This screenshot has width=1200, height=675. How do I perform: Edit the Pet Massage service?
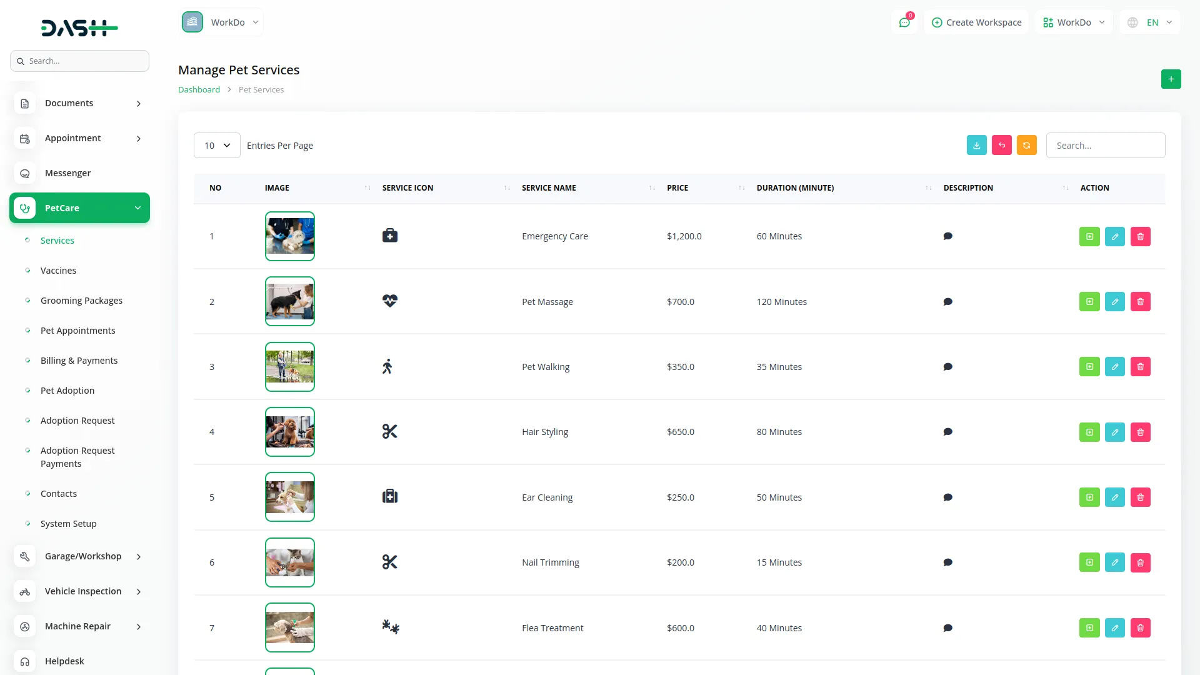click(x=1114, y=302)
